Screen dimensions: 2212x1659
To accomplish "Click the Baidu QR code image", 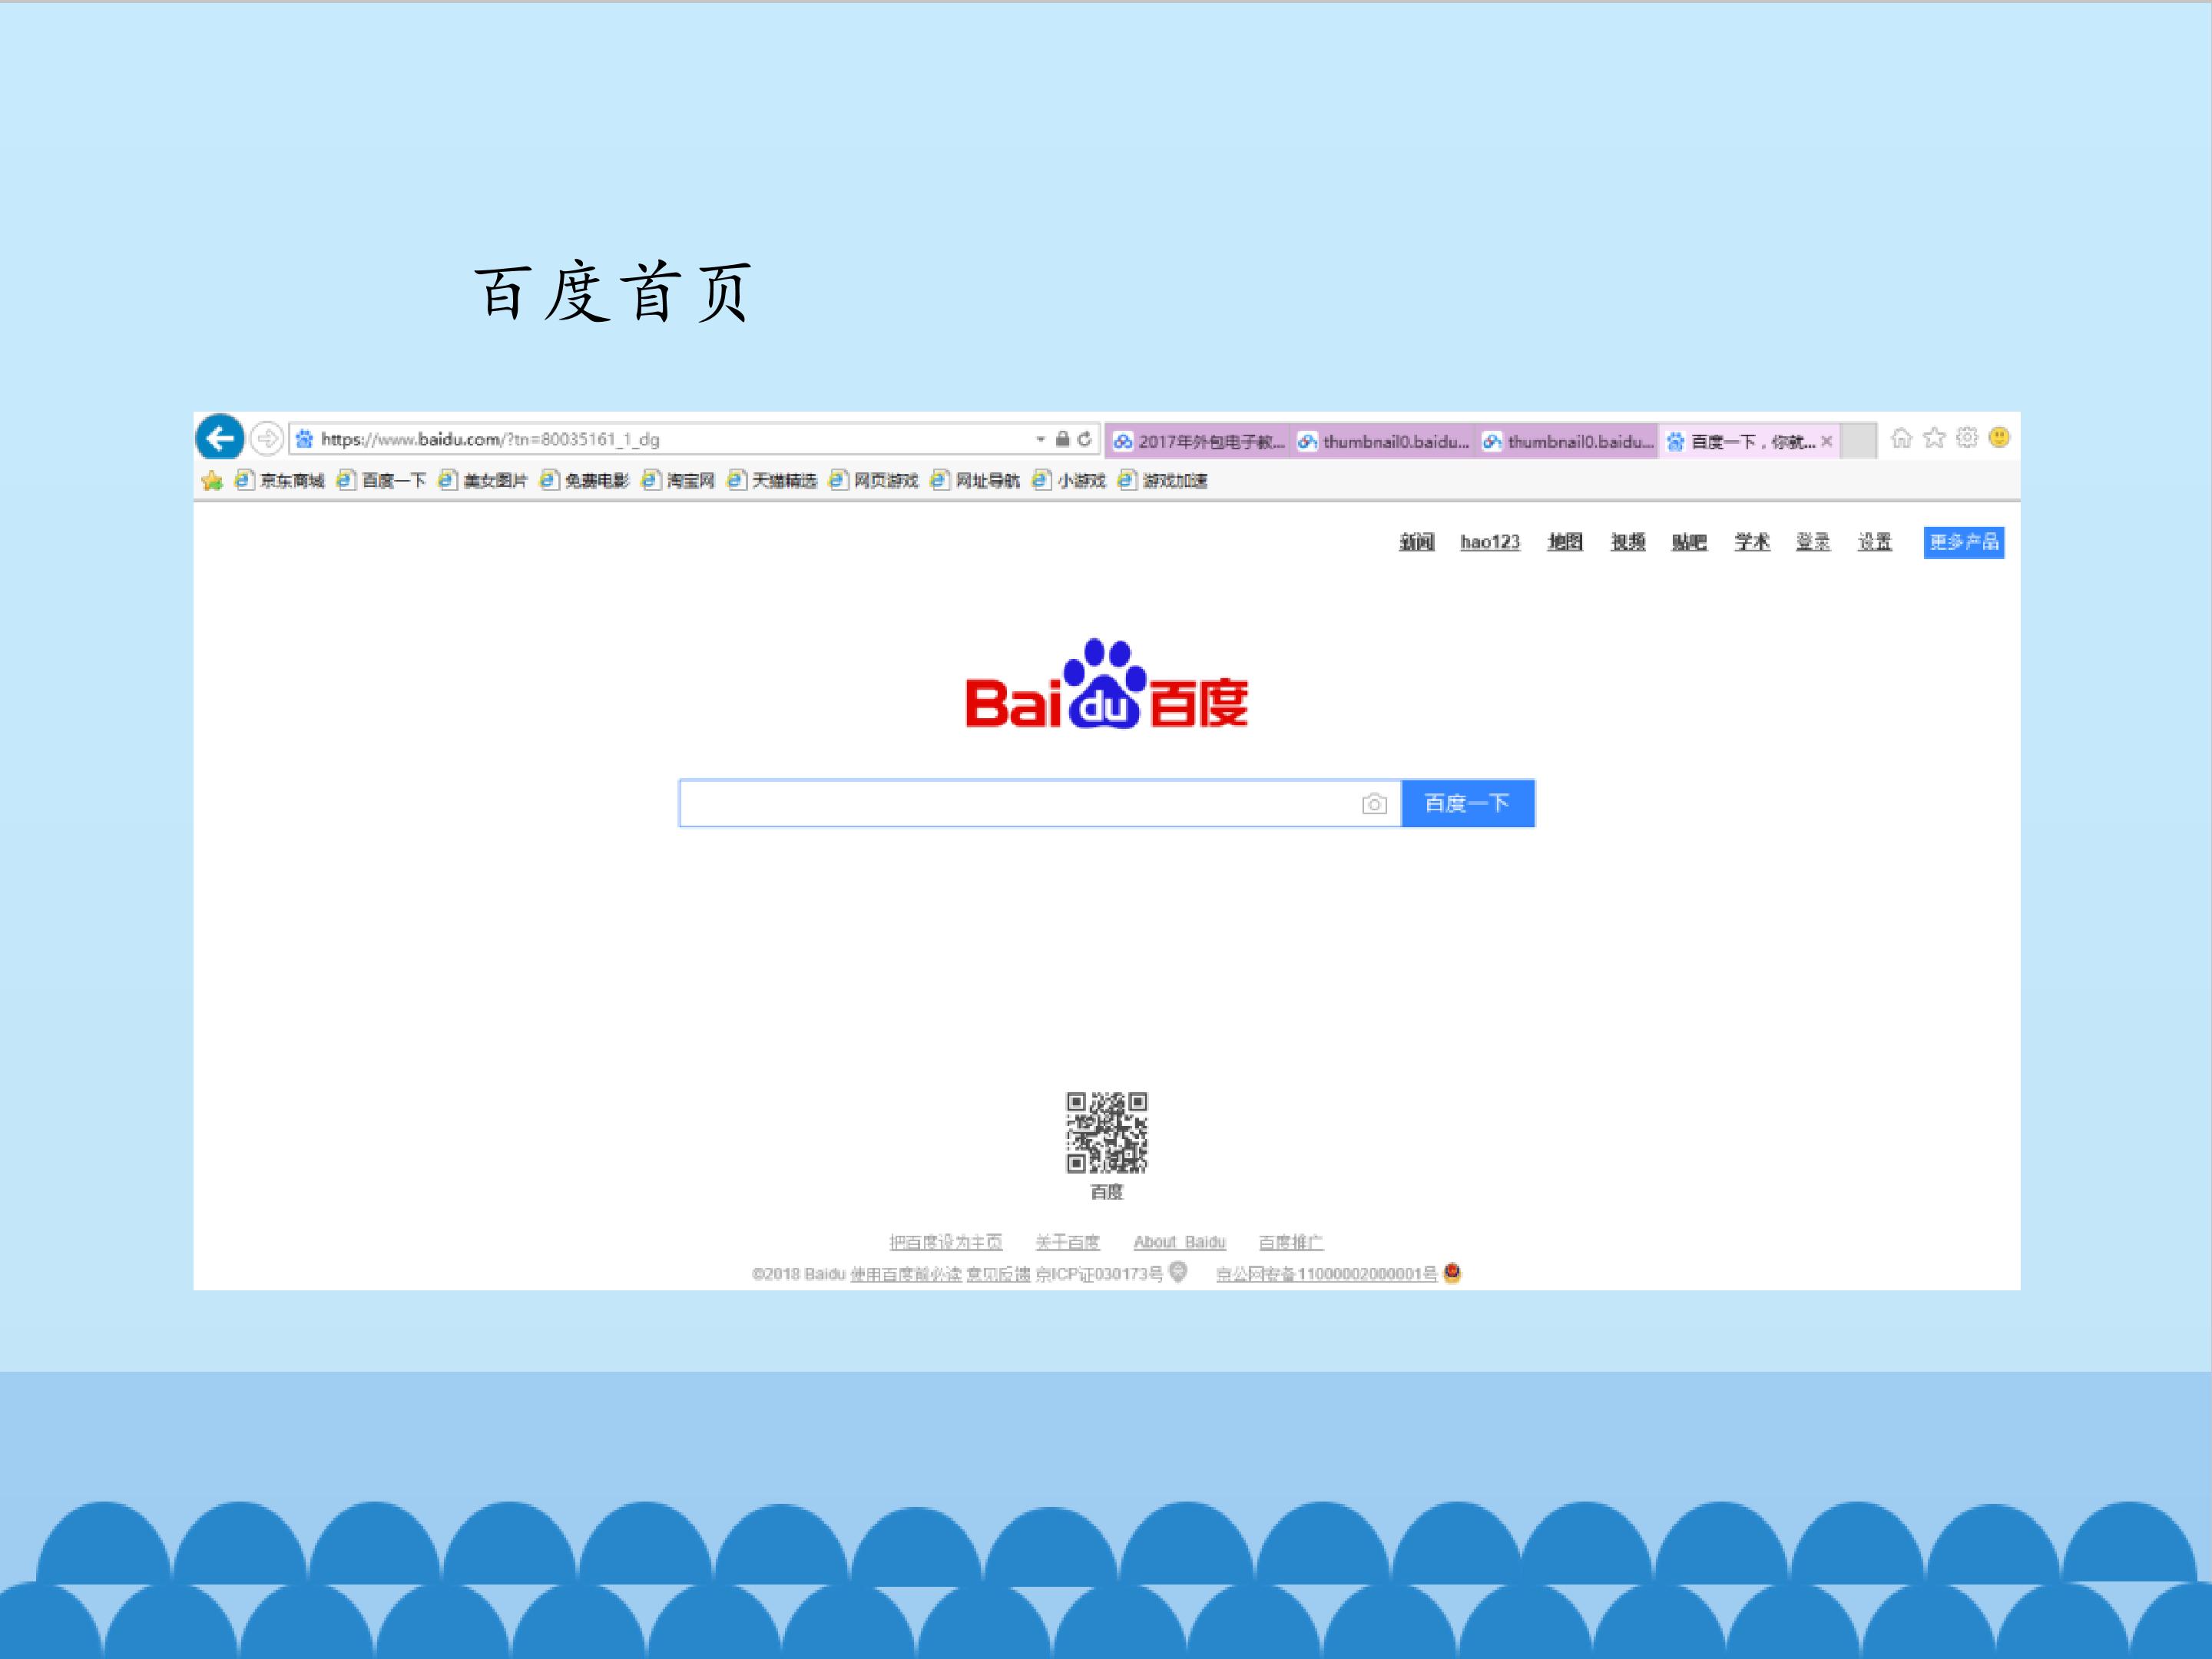I will 1106,1132.
